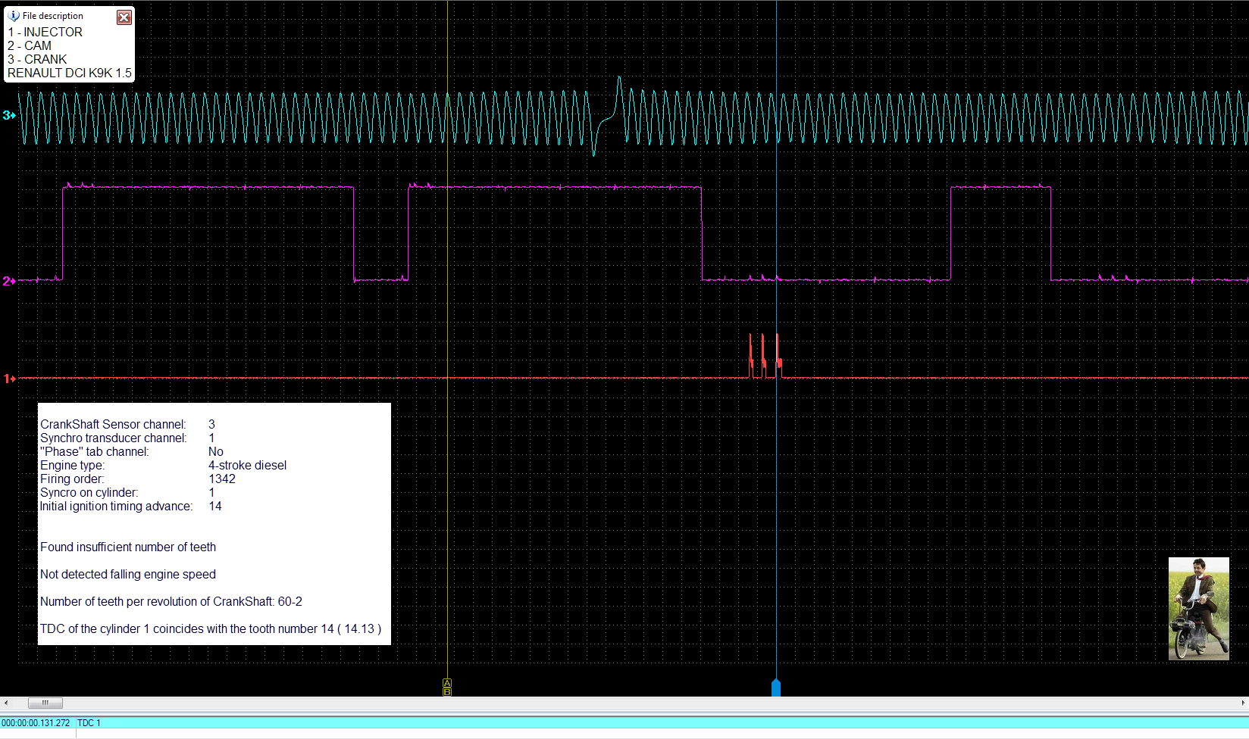Screen dimensions: 1249x739
Task: Click the 'Engine type' 4-stroke diesel value
Action: click(247, 466)
